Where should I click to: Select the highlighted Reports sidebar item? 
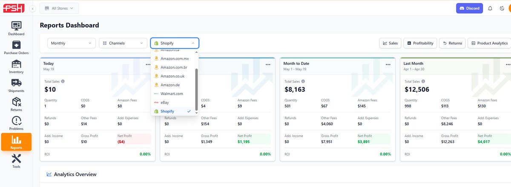point(16,142)
